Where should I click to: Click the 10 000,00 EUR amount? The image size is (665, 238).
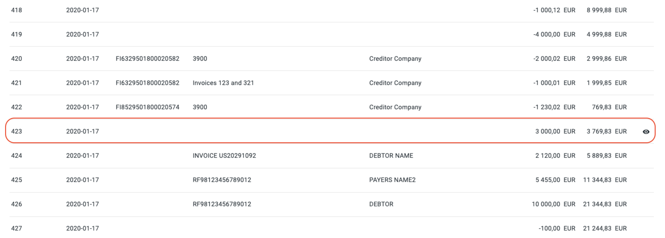pyautogui.click(x=553, y=204)
